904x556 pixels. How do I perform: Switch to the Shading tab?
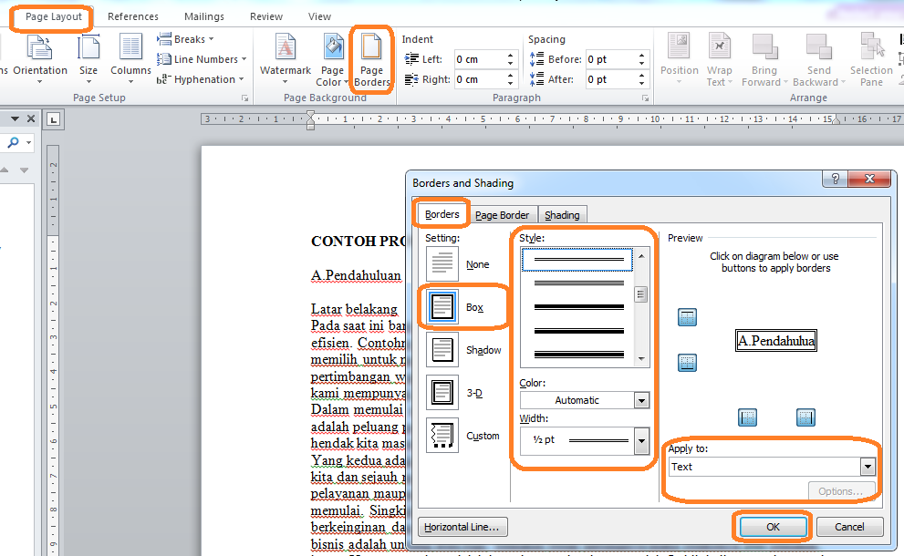click(x=561, y=214)
